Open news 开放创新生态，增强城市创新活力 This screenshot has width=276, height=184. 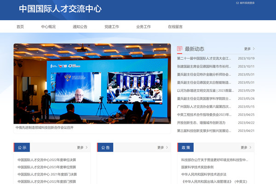(201, 123)
